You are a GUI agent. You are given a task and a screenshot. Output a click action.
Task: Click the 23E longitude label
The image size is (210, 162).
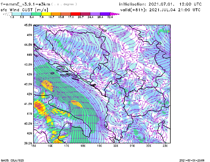(165, 146)
